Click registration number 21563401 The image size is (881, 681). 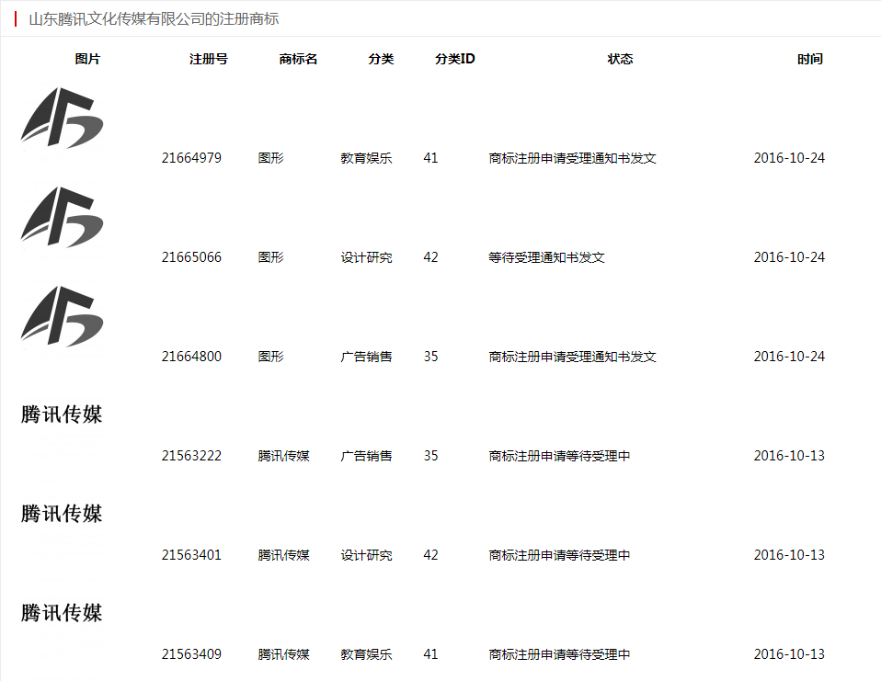pos(191,555)
